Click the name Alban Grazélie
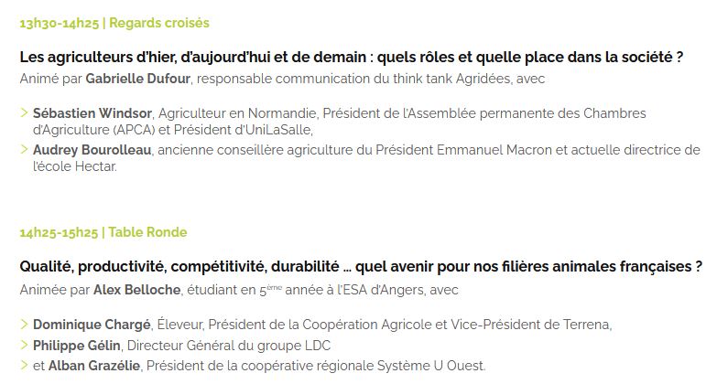Screen dimensions: 717x384 coord(94,366)
